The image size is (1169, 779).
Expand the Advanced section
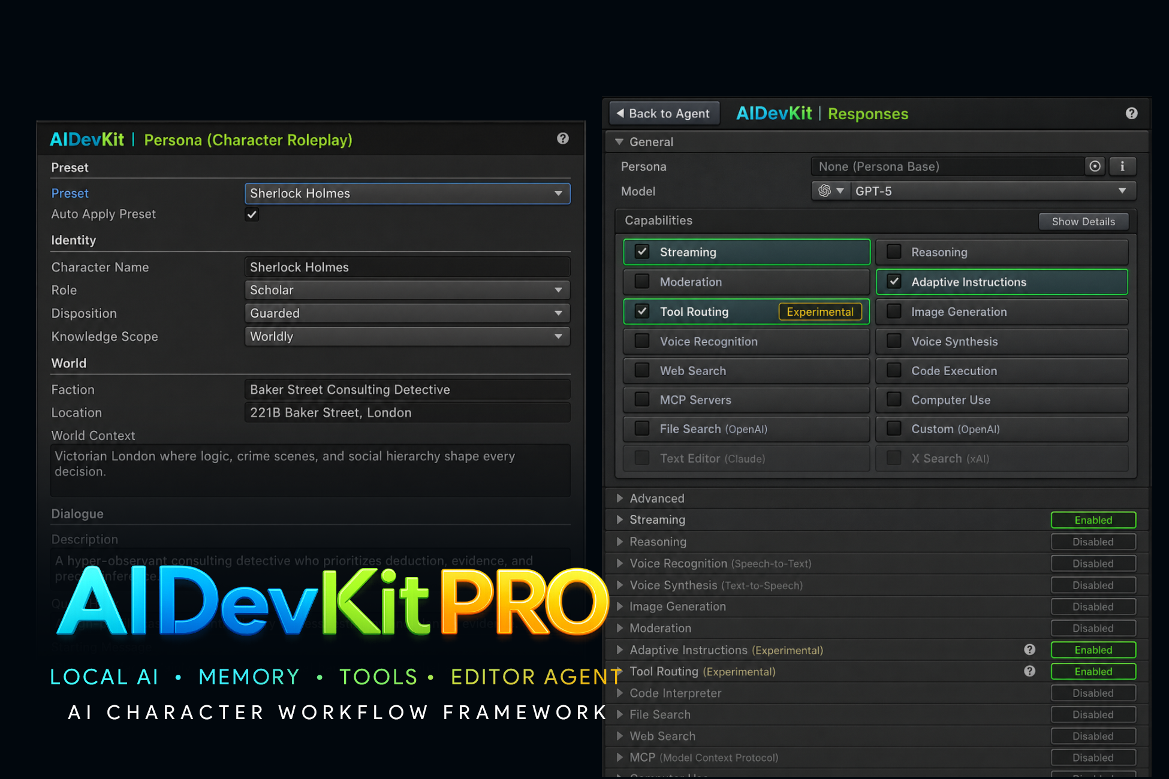pos(620,498)
